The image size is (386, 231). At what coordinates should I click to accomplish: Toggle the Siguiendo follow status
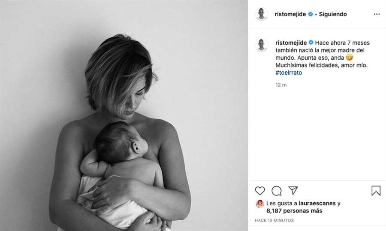coord(333,14)
